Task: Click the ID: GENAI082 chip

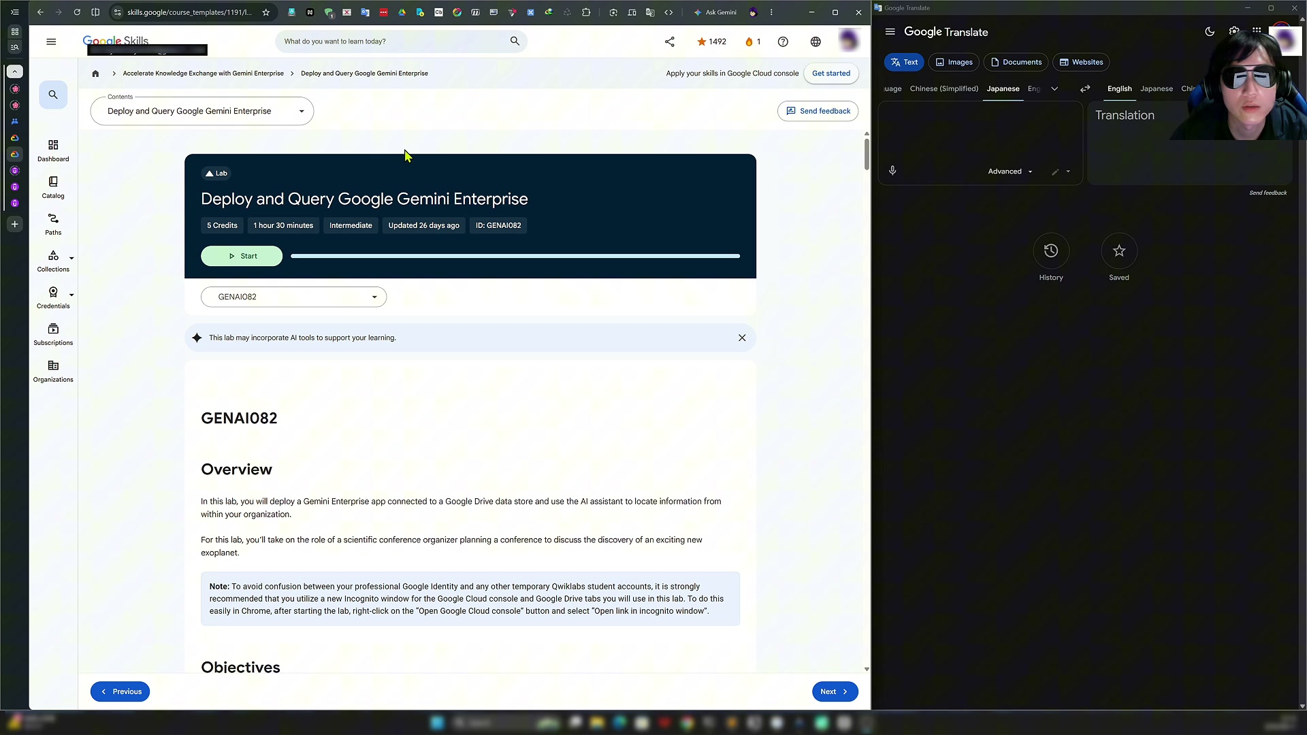Action: pyautogui.click(x=498, y=225)
